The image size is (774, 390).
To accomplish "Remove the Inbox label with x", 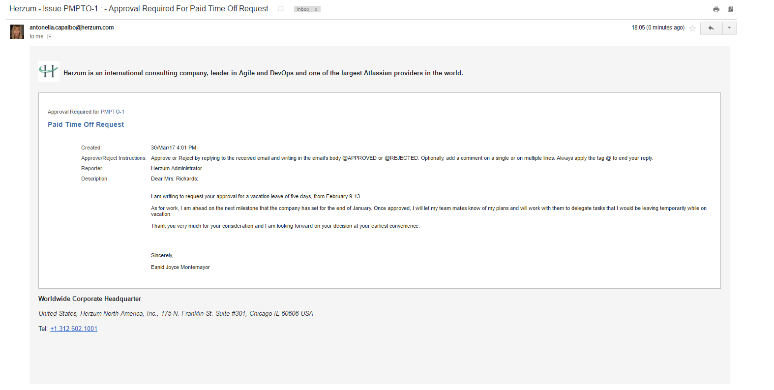I will coord(316,9).
